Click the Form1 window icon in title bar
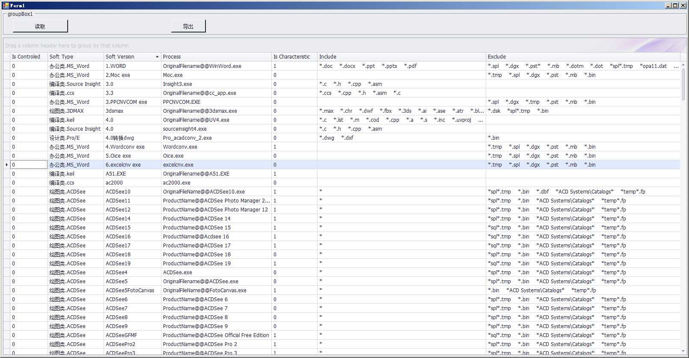The width and height of the screenshot is (689, 358). coord(6,5)
